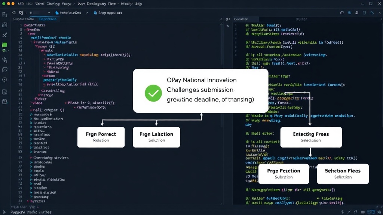Click the dimmed 'Fotter' tab in the right editor

pos(301,19)
